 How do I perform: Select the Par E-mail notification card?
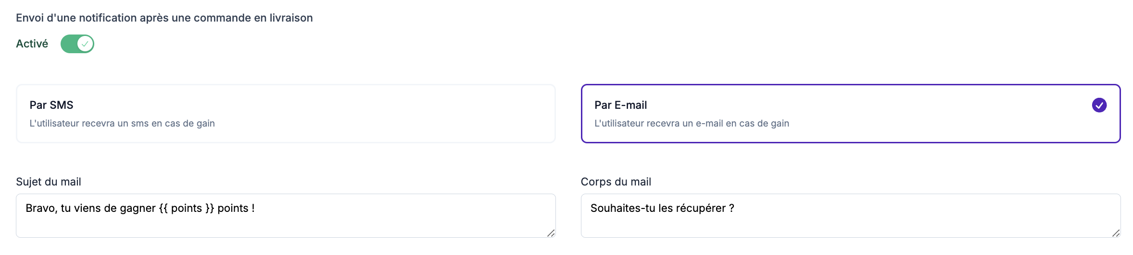coord(850,114)
